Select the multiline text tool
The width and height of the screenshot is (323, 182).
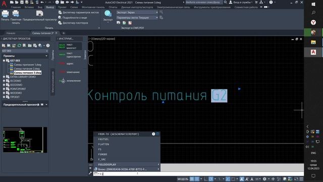[x=70, y=46]
